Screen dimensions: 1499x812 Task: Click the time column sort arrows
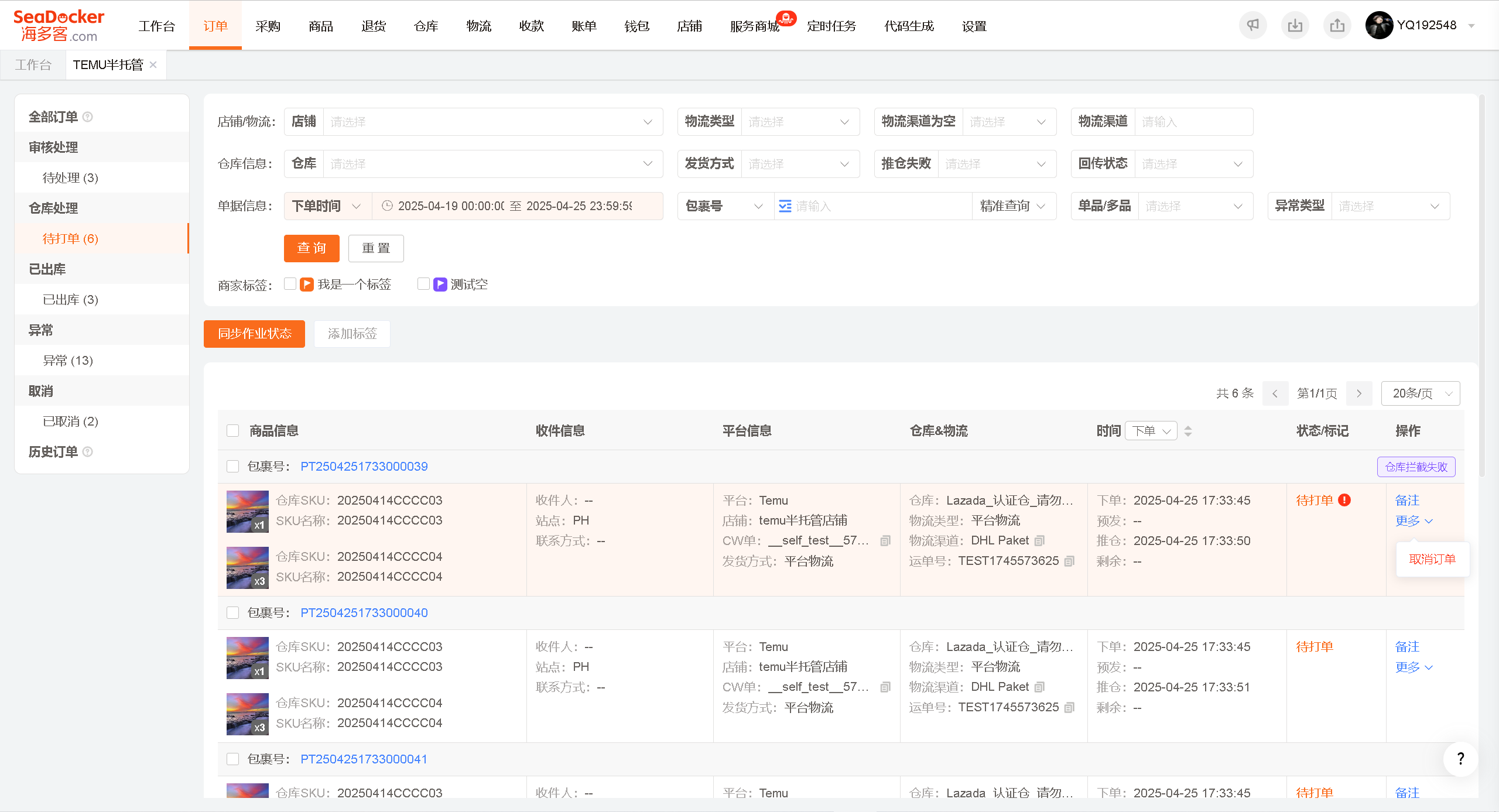point(1188,431)
